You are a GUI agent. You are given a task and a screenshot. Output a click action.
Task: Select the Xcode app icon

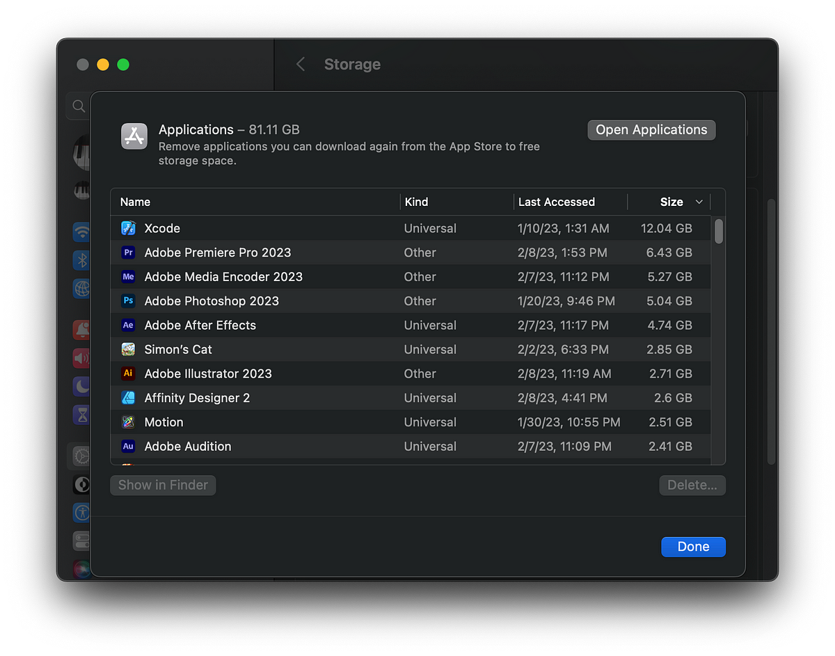click(128, 228)
